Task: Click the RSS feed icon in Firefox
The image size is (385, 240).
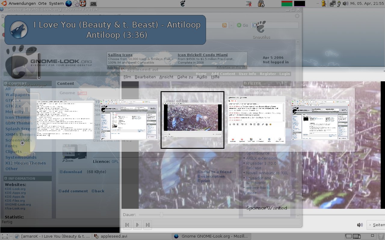Action: coord(224,25)
